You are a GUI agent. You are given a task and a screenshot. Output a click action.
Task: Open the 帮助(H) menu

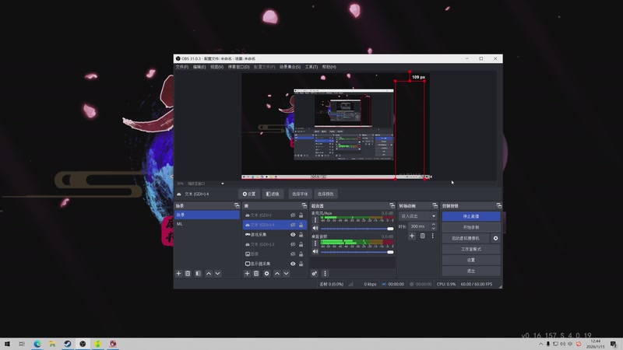(329, 67)
